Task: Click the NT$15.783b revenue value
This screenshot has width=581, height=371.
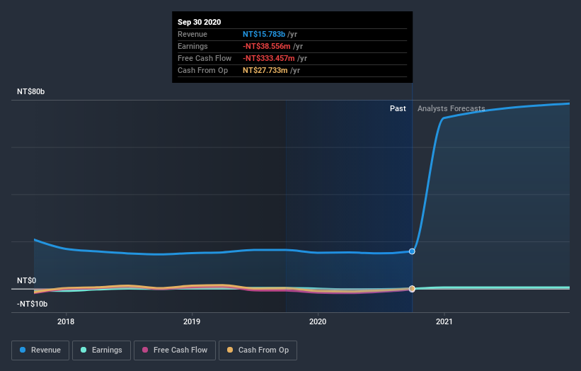Action: (264, 34)
